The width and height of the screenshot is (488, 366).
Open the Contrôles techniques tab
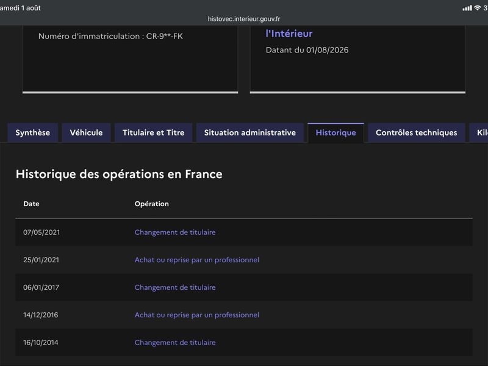coord(417,132)
